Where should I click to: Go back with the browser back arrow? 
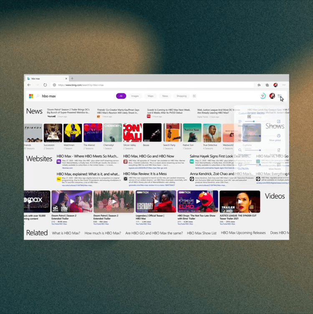[x=29, y=85]
